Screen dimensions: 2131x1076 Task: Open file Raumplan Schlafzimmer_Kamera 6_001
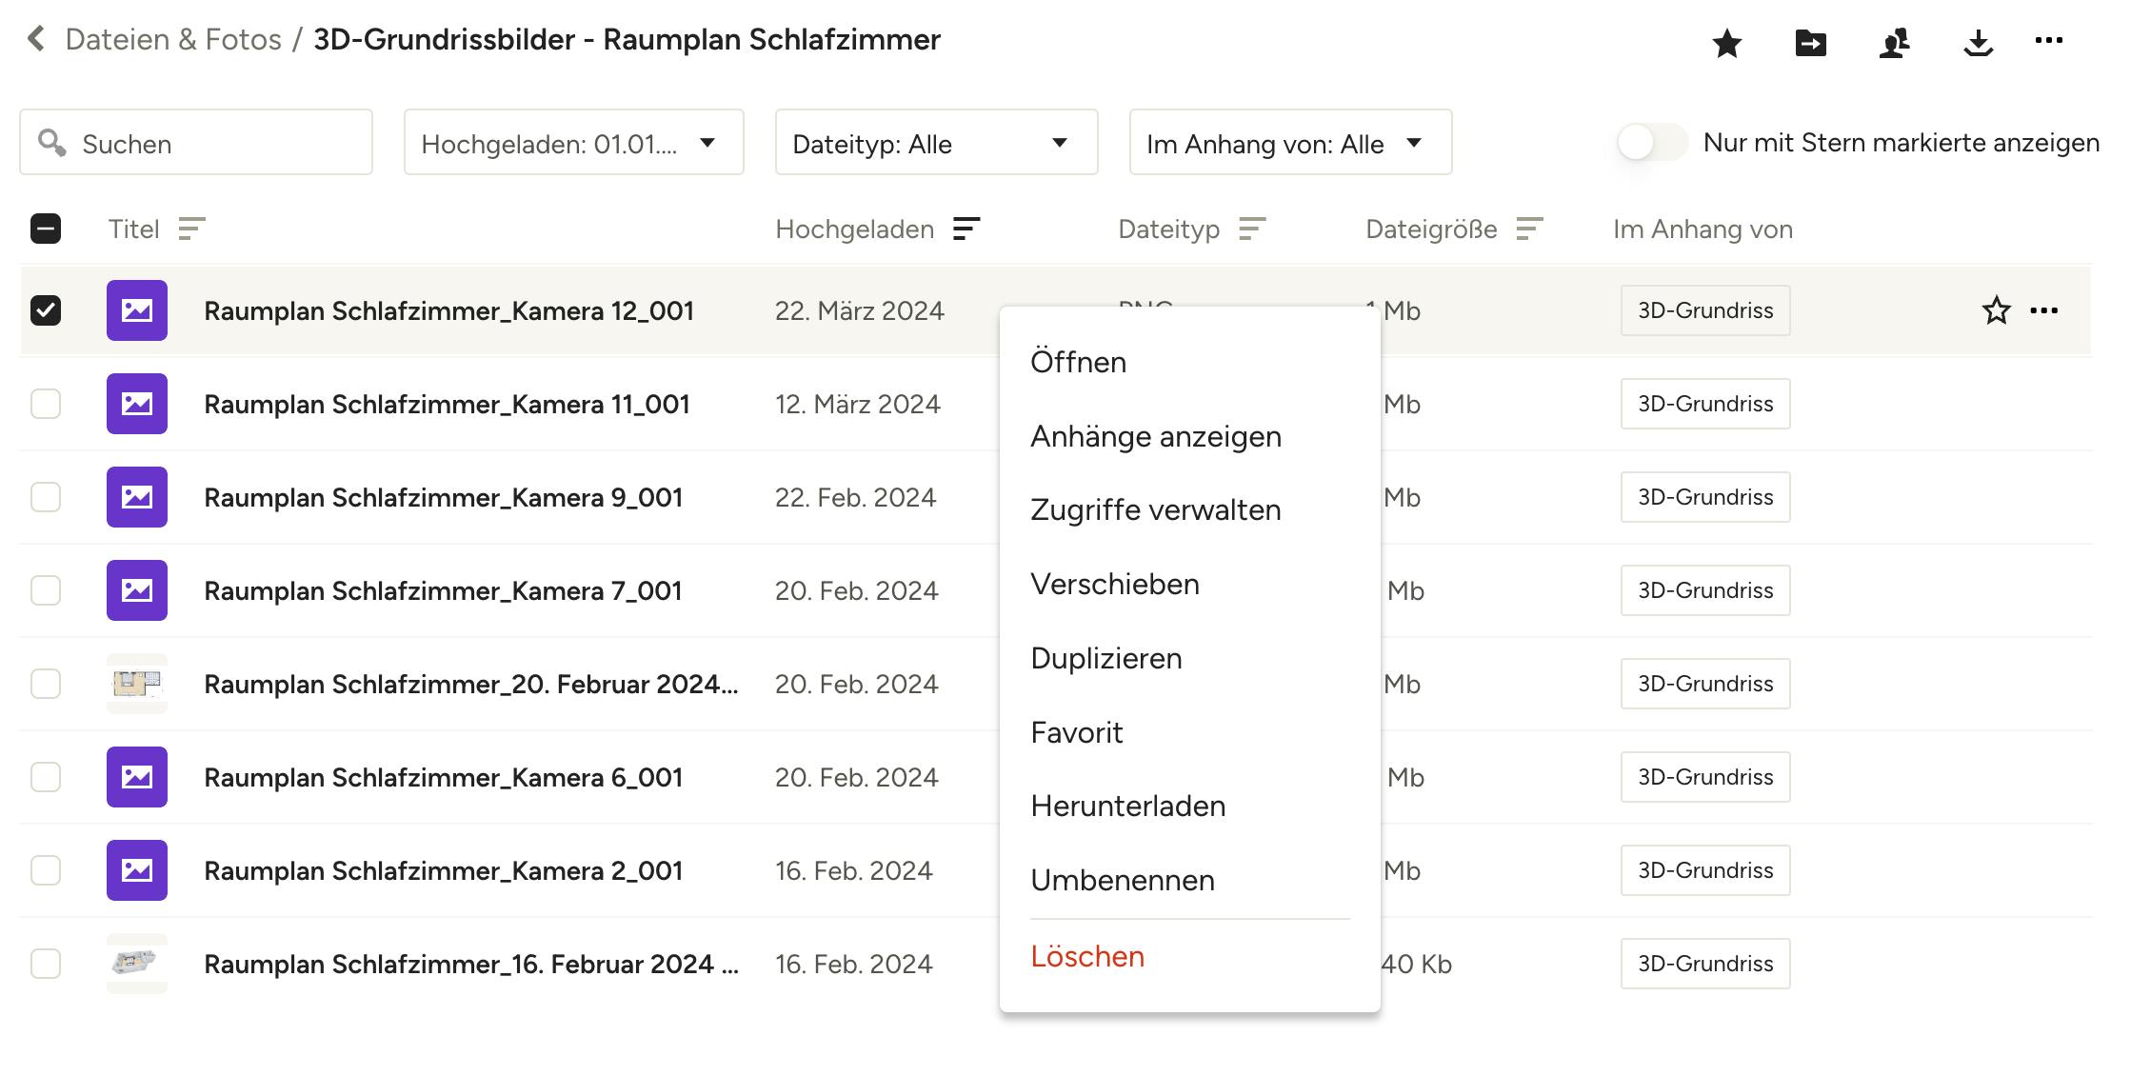coord(443,777)
